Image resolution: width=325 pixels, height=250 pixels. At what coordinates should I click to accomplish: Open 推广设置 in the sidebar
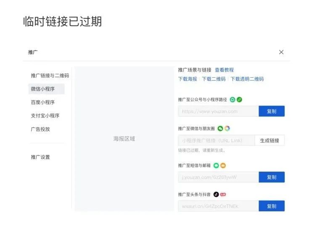coord(40,157)
